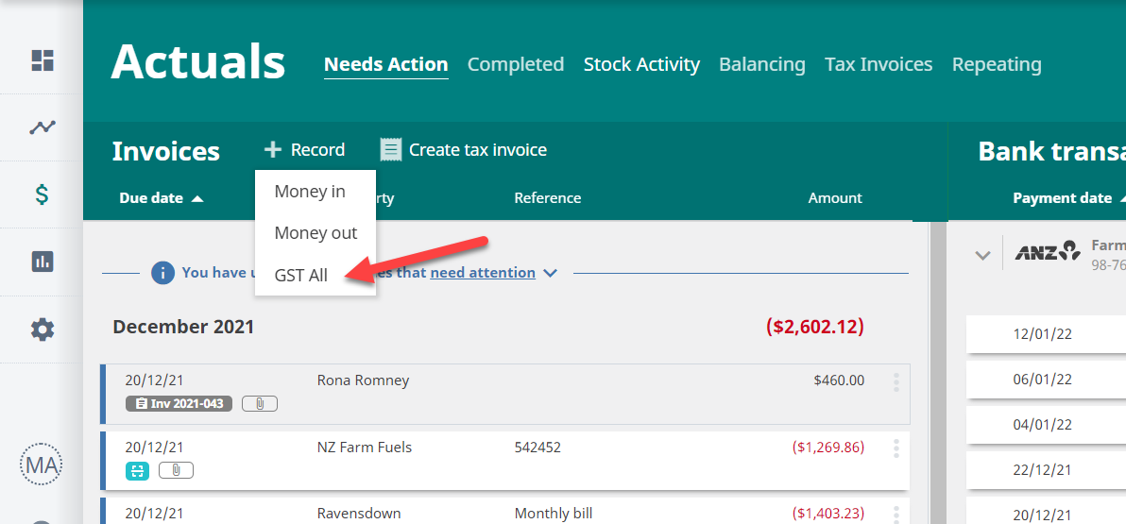Viewport: 1126px width, 524px height.
Task: Open attachment icon on NZ Farm Fuels invoice
Action: pos(176,470)
